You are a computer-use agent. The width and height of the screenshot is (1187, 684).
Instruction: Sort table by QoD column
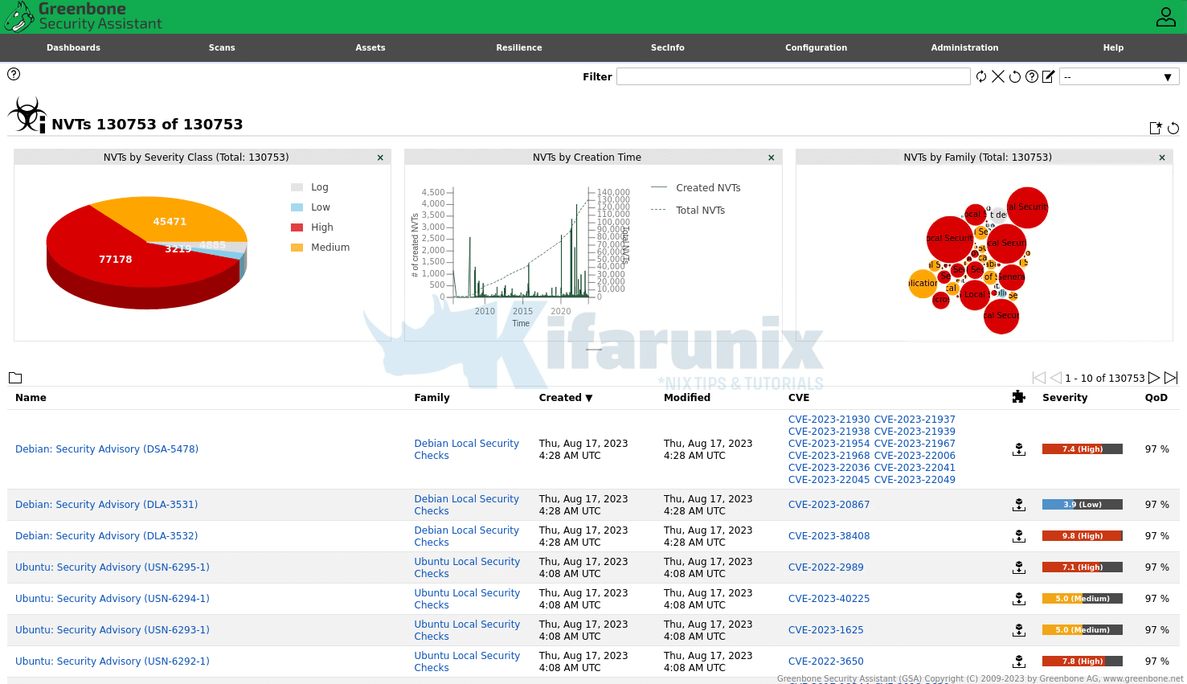(x=1156, y=398)
